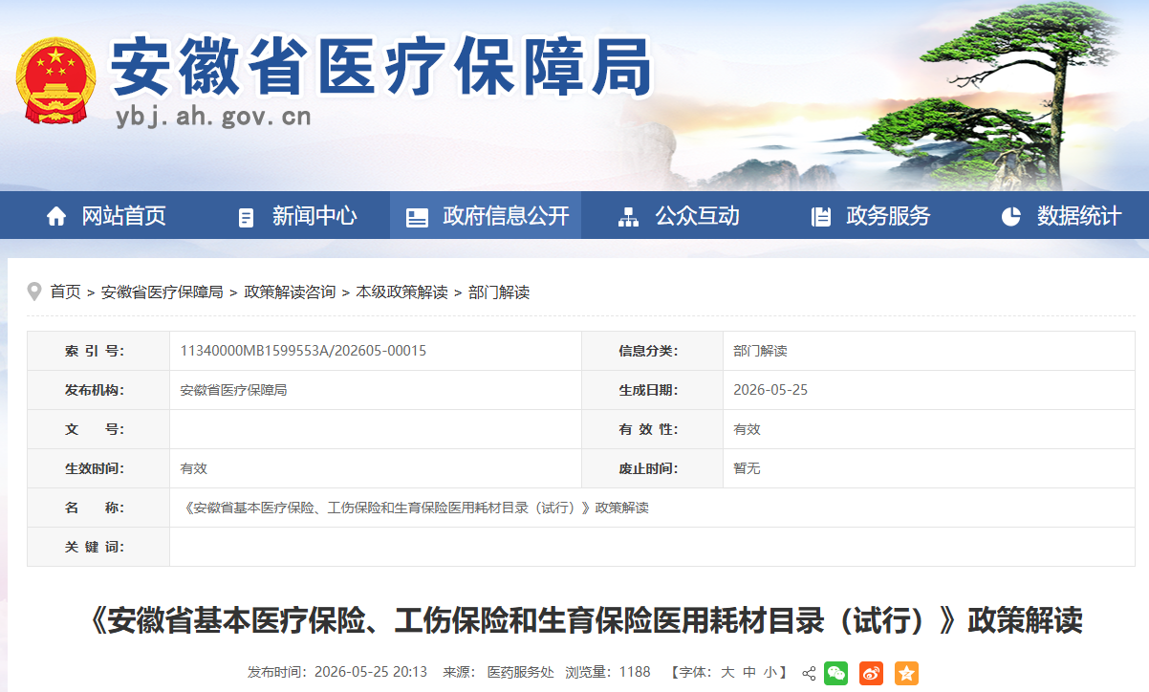Image resolution: width=1149 pixels, height=692 pixels.
Task: Click 生效时间 value 有效
Action: point(194,468)
